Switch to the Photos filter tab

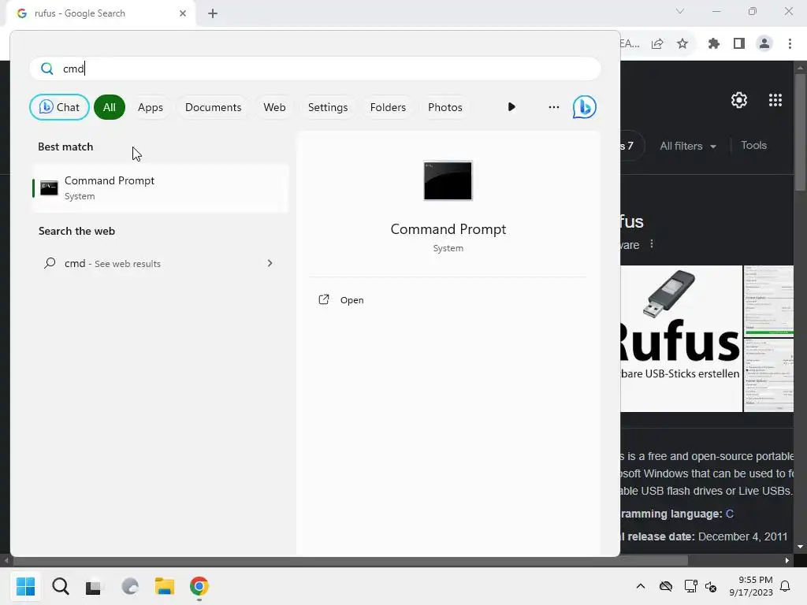(x=445, y=107)
